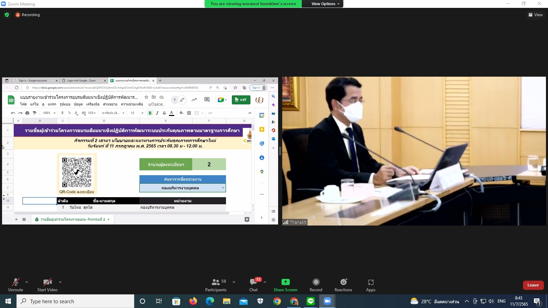Click the cloud save status icon in Sheets
This screenshot has height=308, width=548.
point(162,97)
